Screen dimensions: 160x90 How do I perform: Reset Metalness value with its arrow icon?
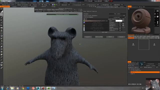pos(123,25)
